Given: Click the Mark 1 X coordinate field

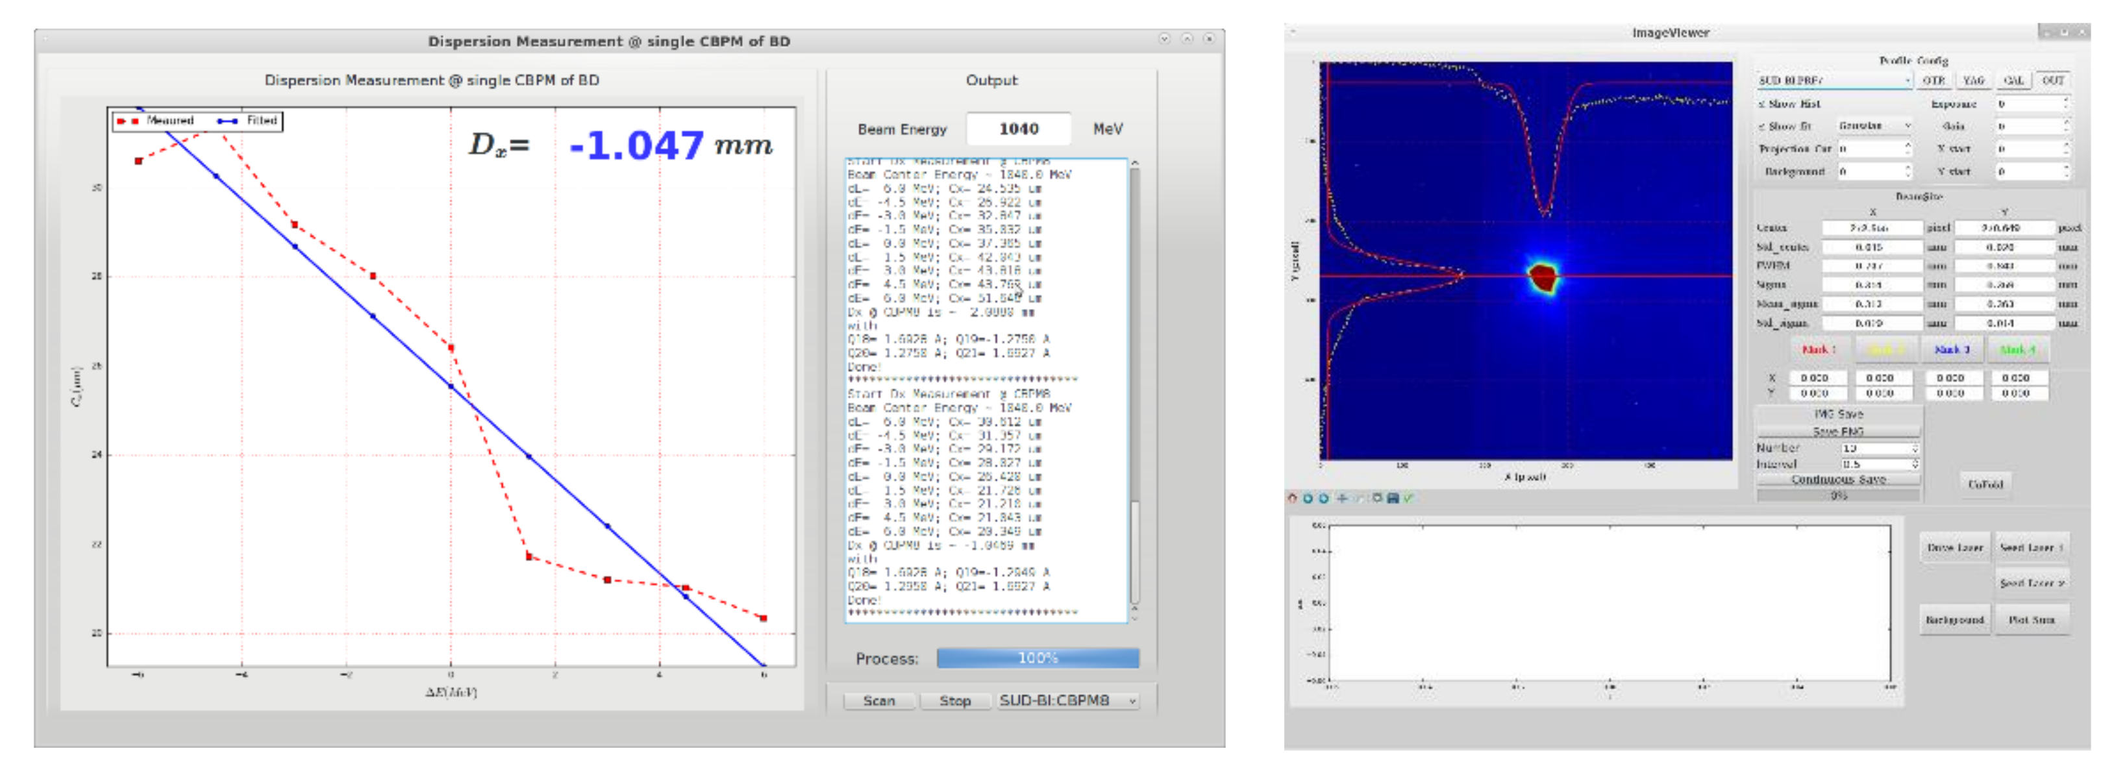Looking at the screenshot, I should (1819, 378).
